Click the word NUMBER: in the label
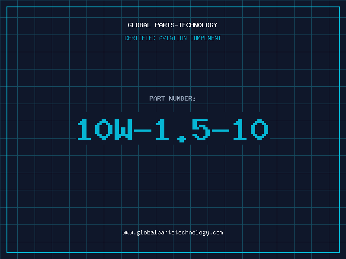346x259 pixels. (182, 98)
